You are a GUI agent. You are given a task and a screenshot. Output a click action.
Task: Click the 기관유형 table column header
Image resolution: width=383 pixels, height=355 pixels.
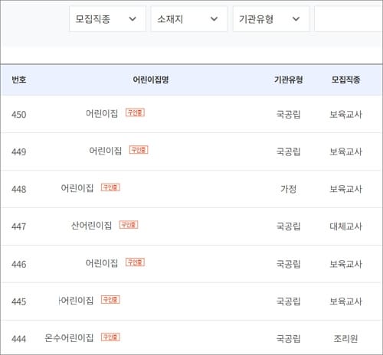pos(289,80)
